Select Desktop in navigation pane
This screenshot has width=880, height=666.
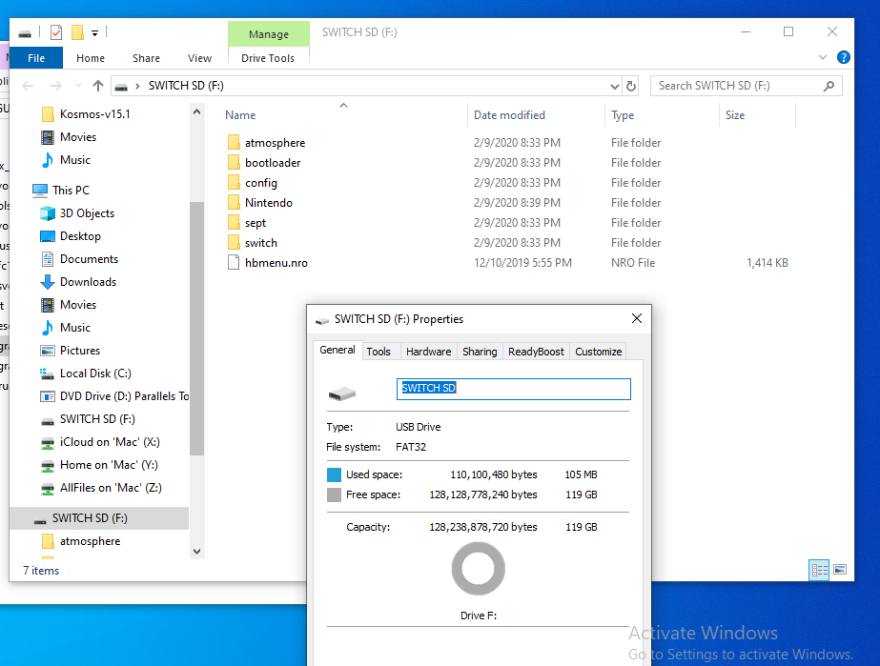pyautogui.click(x=80, y=236)
